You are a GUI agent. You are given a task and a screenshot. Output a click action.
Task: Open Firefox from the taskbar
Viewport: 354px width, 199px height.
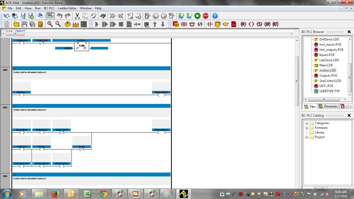pyautogui.click(x=55, y=194)
